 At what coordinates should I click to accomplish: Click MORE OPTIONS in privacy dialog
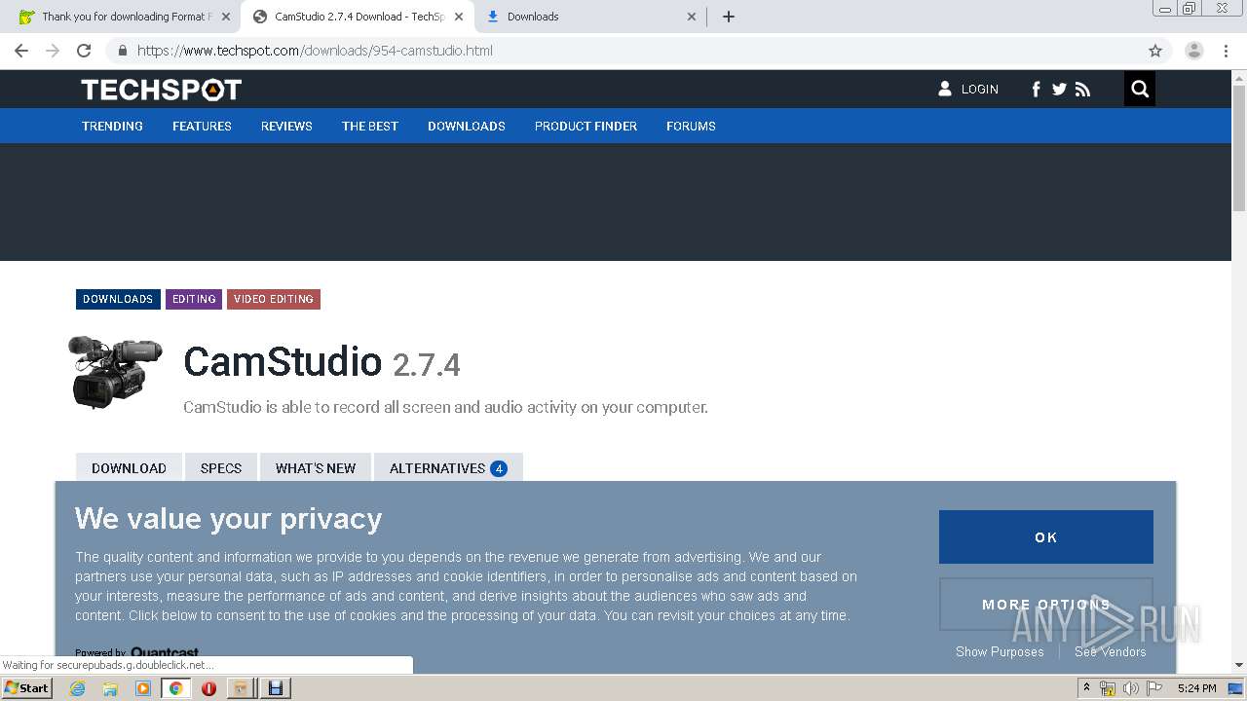click(x=1046, y=605)
